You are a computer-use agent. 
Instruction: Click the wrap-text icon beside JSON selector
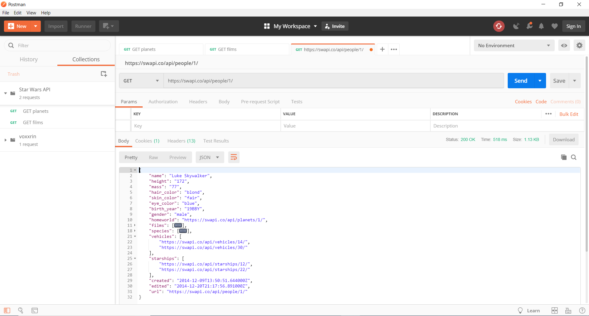pyautogui.click(x=234, y=157)
